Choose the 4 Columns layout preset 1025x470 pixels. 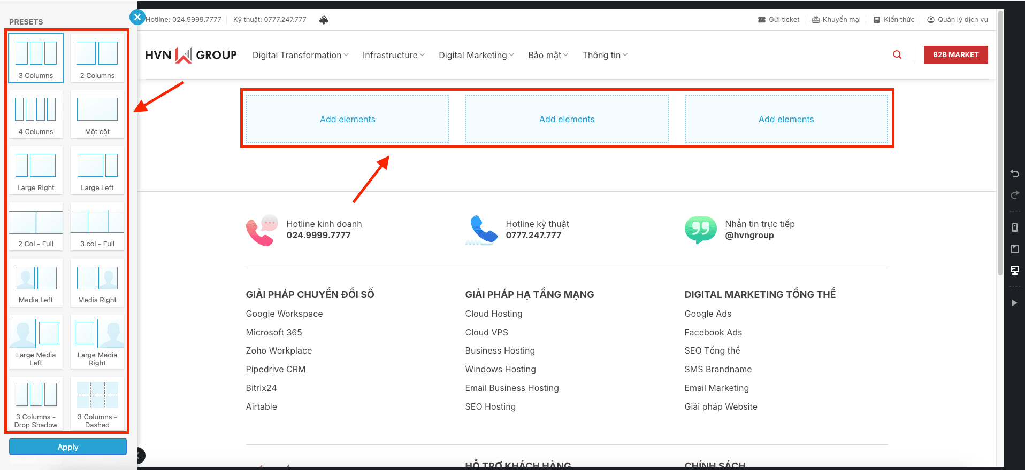pos(36,115)
